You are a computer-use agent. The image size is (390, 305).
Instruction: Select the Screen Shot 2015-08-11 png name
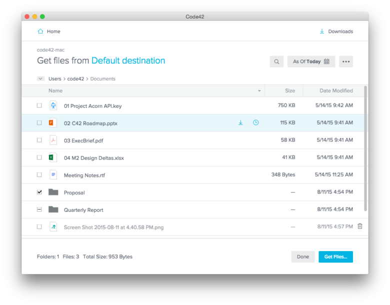[x=113, y=227]
